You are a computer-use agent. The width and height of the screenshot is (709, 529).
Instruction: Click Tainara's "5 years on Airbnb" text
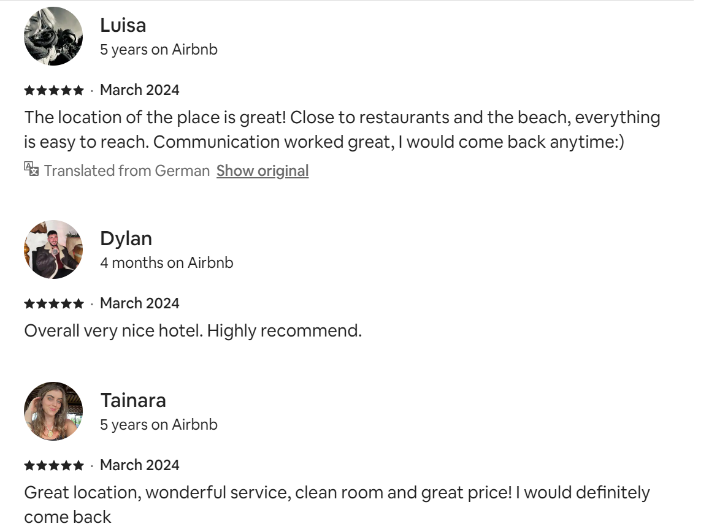(159, 425)
